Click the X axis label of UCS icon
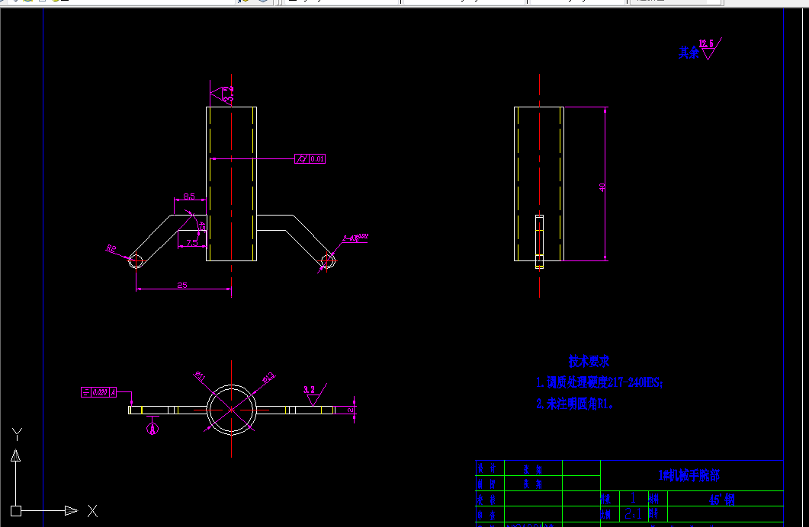809x527 pixels. tap(92, 511)
